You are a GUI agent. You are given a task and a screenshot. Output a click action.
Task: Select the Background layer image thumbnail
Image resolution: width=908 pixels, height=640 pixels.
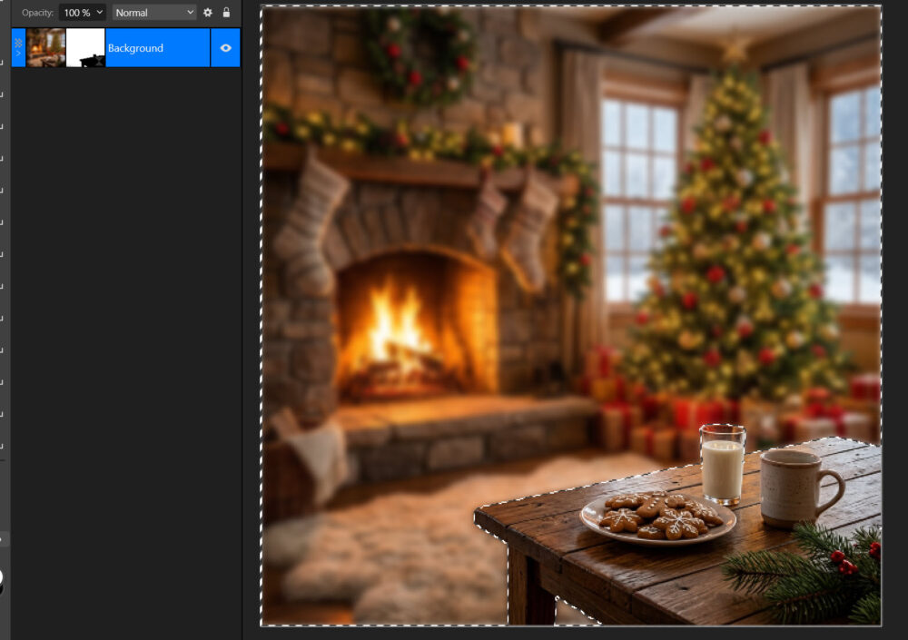(45, 48)
